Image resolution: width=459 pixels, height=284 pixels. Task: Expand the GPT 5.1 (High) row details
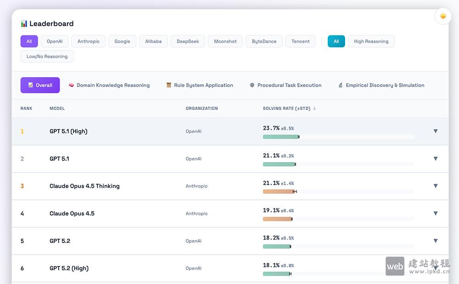(x=435, y=131)
